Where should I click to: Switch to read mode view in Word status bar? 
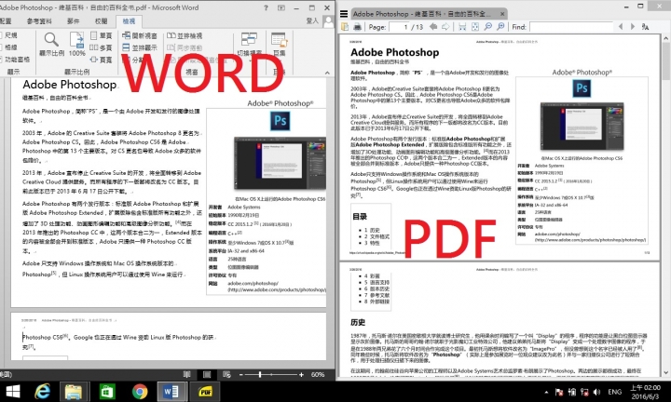coord(187,374)
